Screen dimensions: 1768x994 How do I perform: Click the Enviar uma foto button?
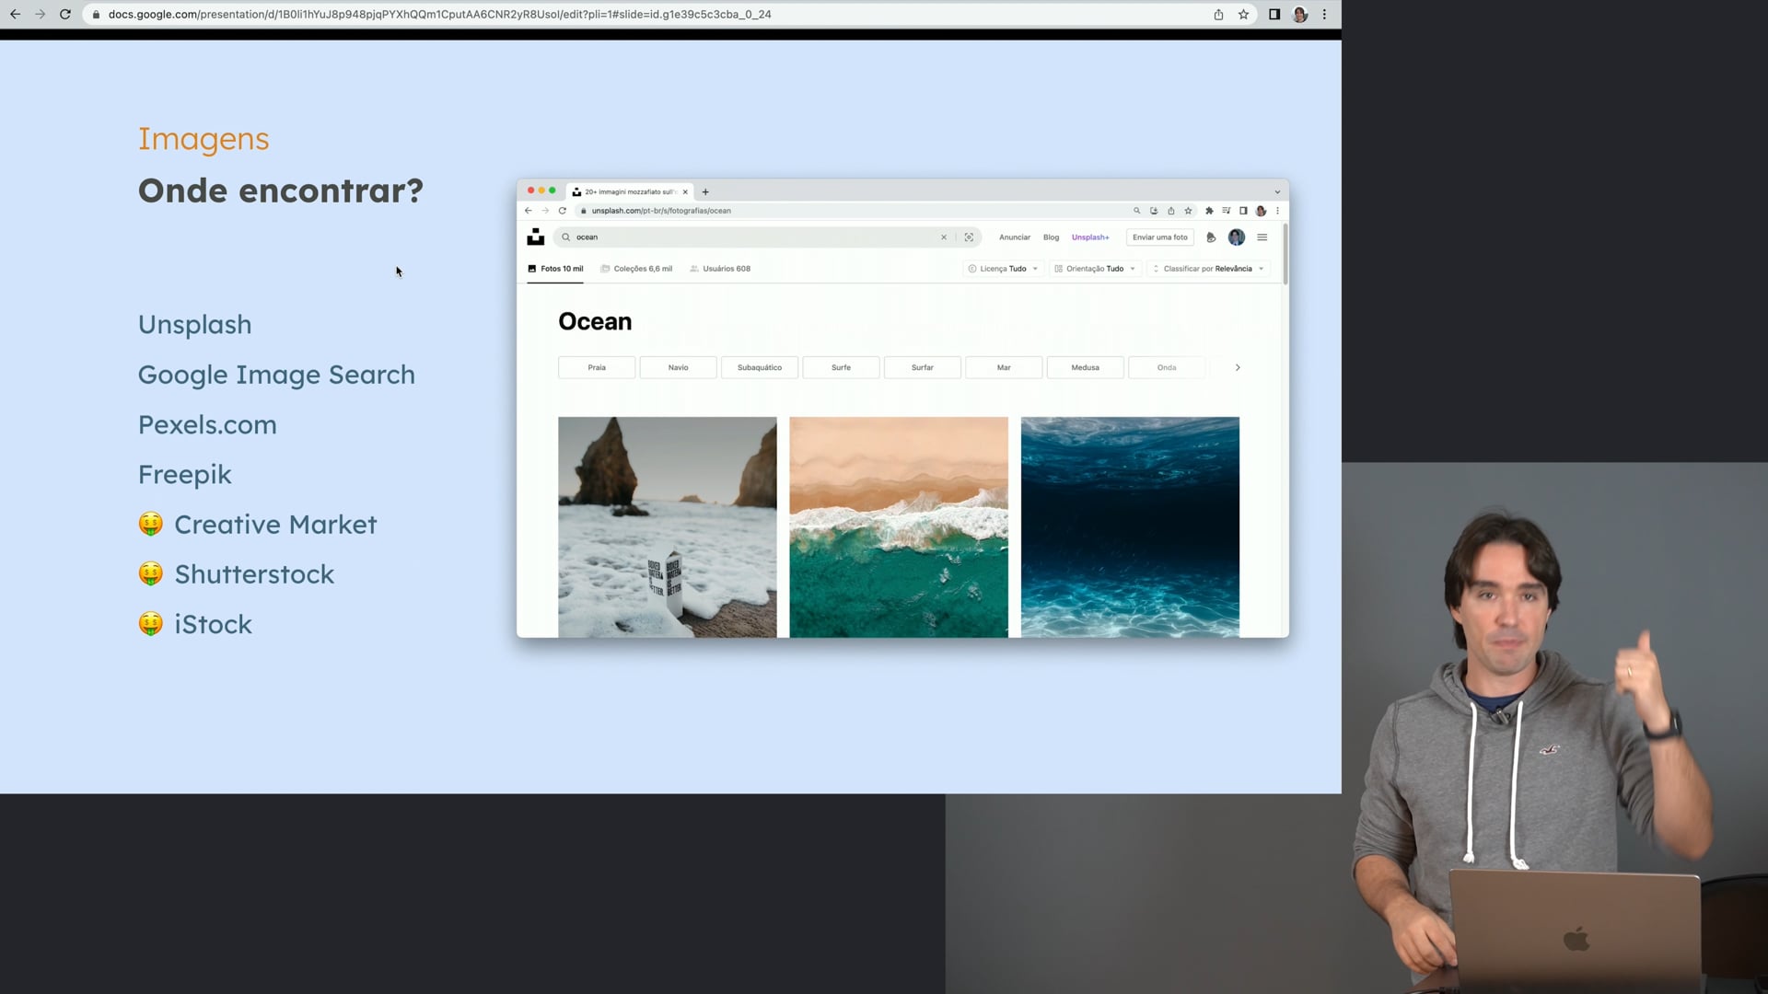pos(1159,237)
